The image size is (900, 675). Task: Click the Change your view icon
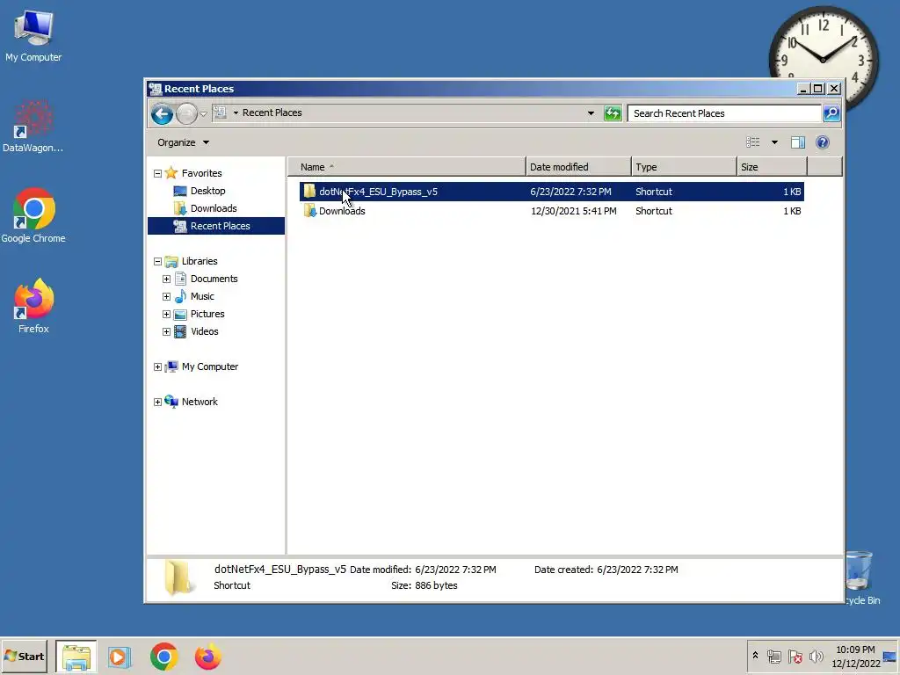(x=752, y=142)
